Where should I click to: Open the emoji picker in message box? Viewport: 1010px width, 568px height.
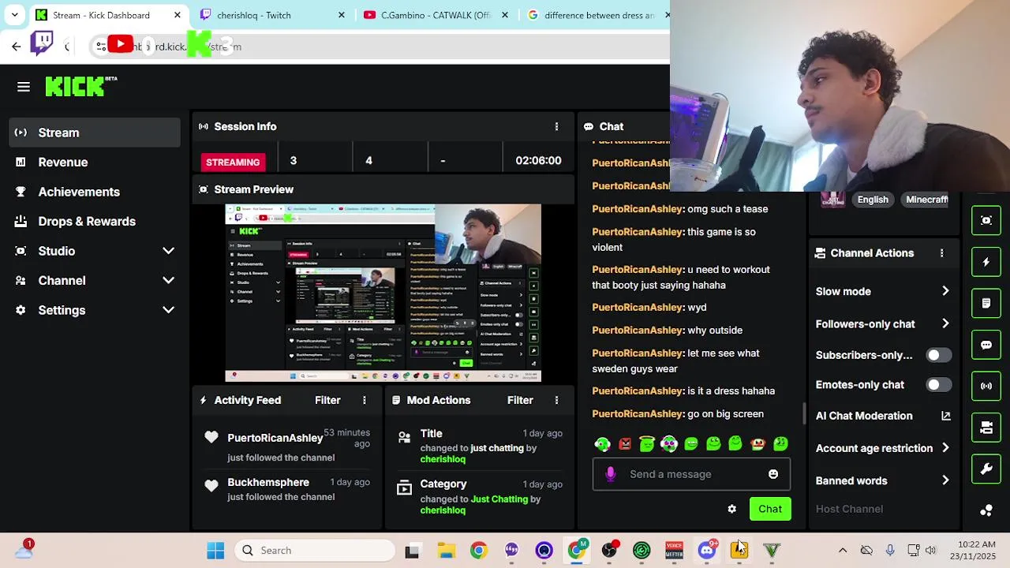tap(773, 474)
